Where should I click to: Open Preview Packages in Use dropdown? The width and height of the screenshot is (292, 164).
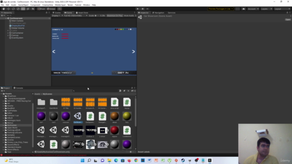[x=220, y=9]
